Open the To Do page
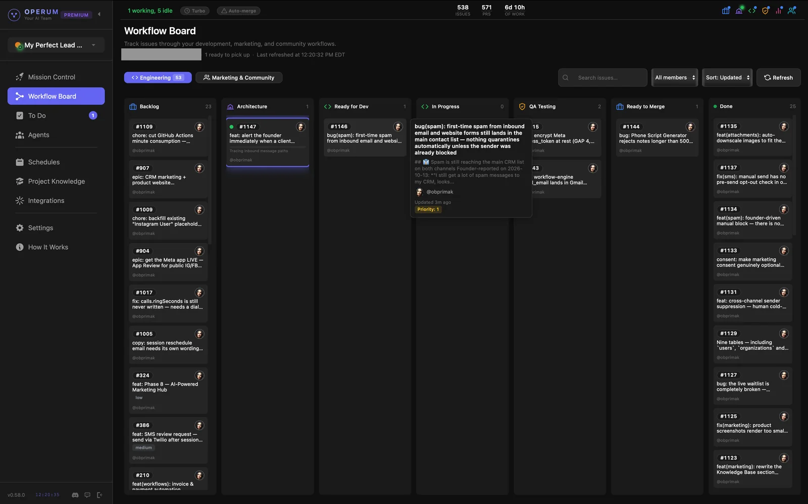The image size is (808, 504). (56, 116)
